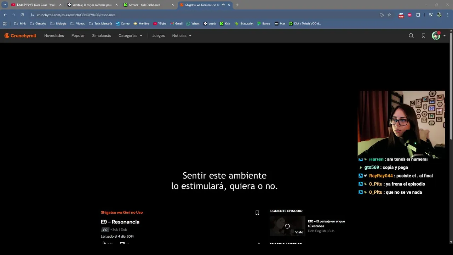Open the Chrome three-dot menu
453x255 pixels.
[x=448, y=15]
